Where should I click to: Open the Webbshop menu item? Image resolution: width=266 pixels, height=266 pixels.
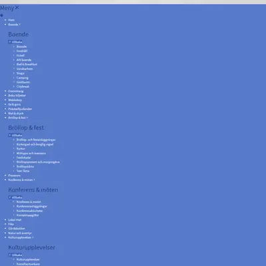click(x=15, y=100)
